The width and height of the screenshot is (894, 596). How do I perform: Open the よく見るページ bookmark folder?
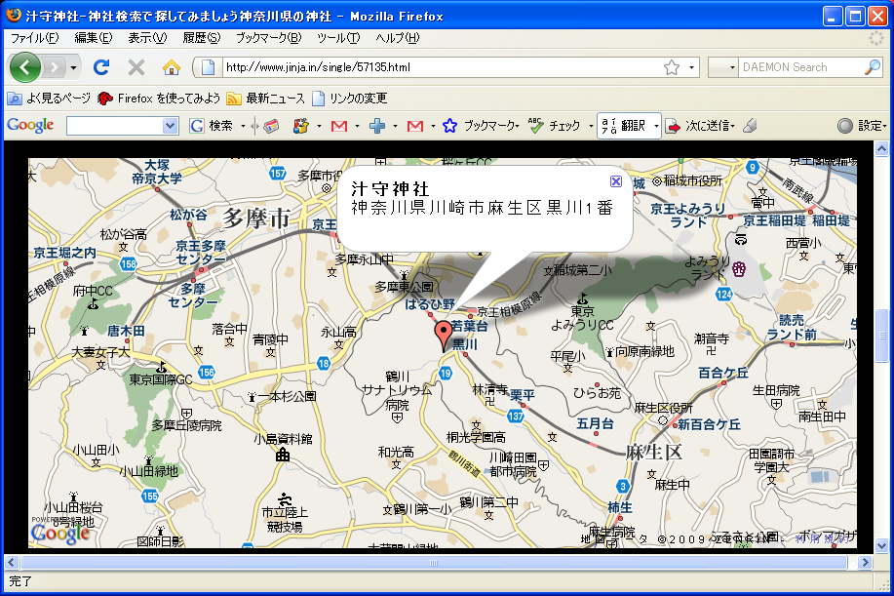point(49,99)
